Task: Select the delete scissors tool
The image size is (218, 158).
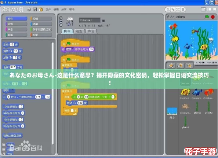Action: [173, 10]
